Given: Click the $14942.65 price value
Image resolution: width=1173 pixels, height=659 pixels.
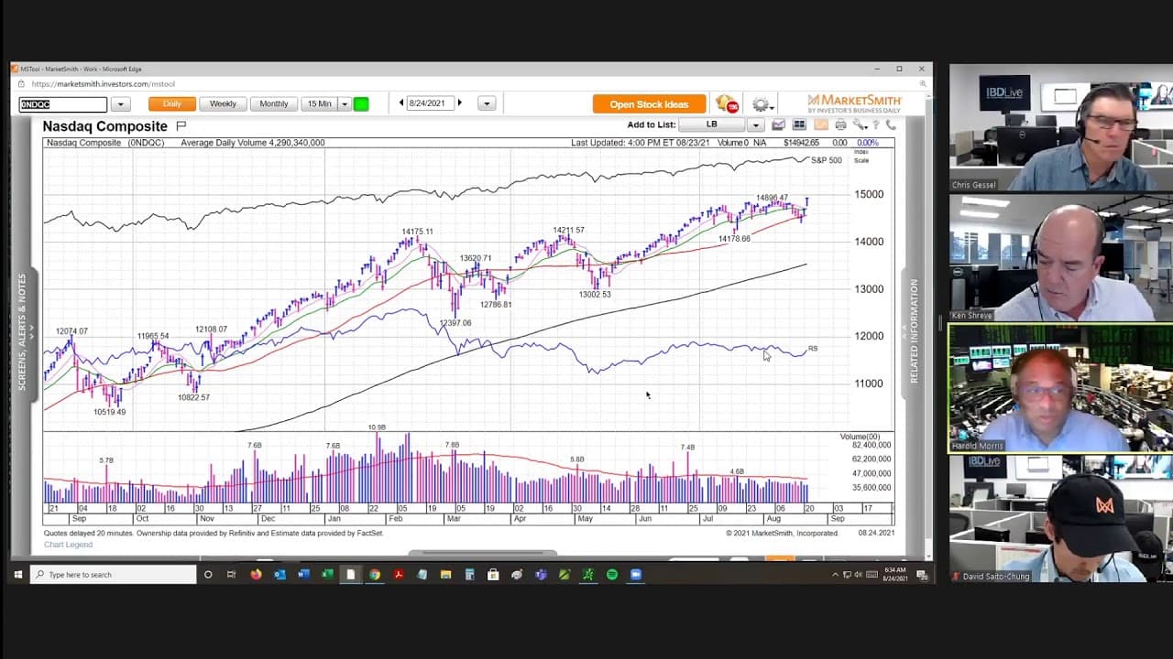Looking at the screenshot, I should (802, 143).
